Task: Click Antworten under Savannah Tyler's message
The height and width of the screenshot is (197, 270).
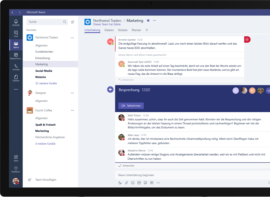Action: coord(126,80)
